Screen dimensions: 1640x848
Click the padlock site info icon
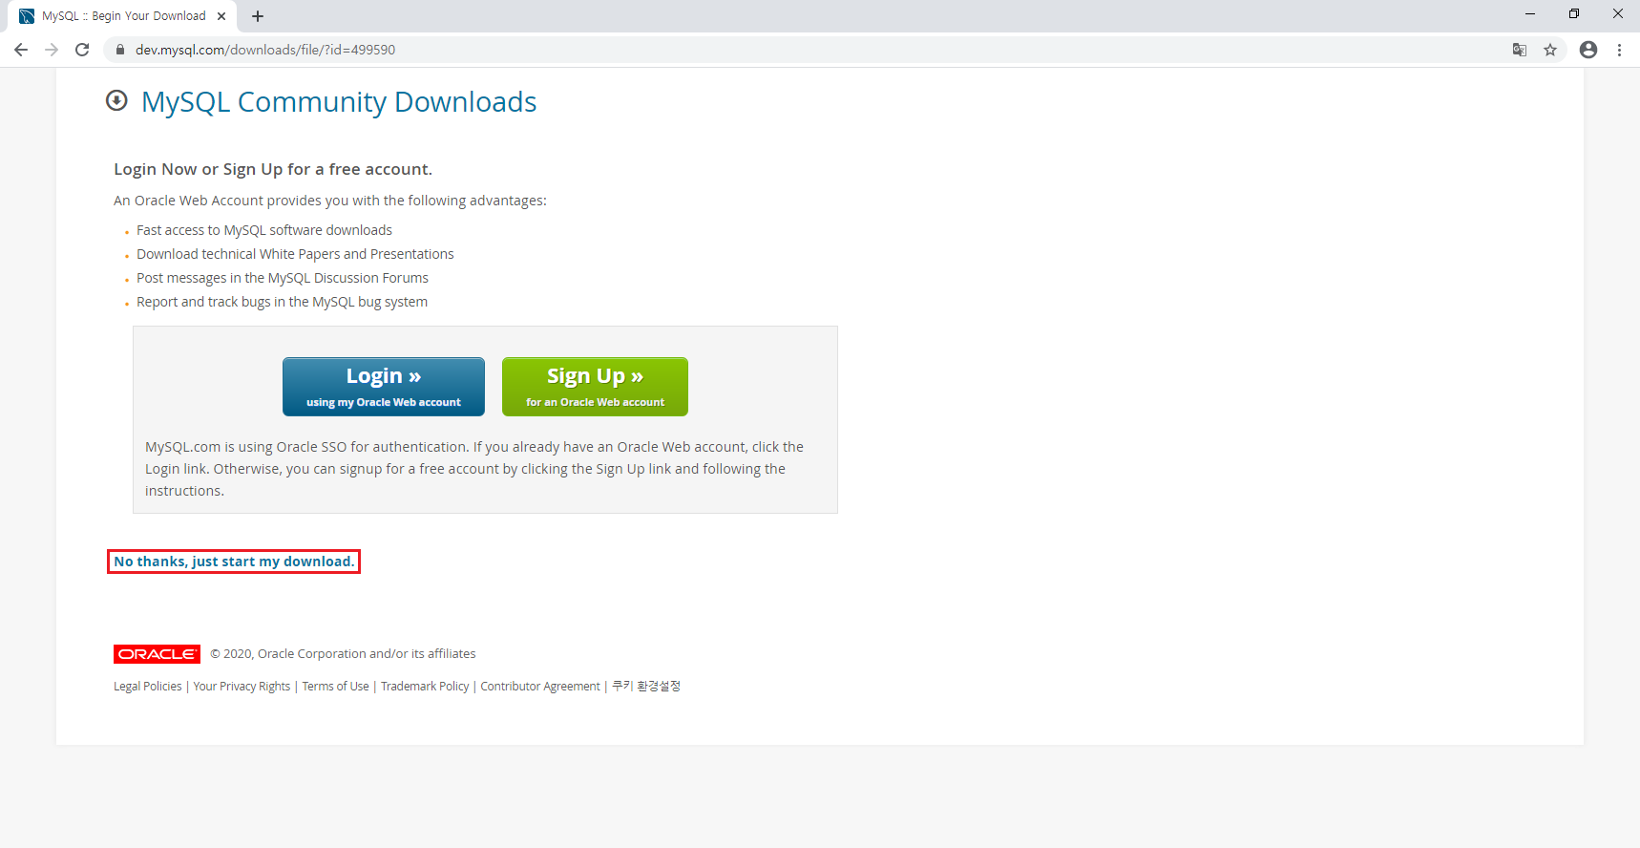[119, 50]
